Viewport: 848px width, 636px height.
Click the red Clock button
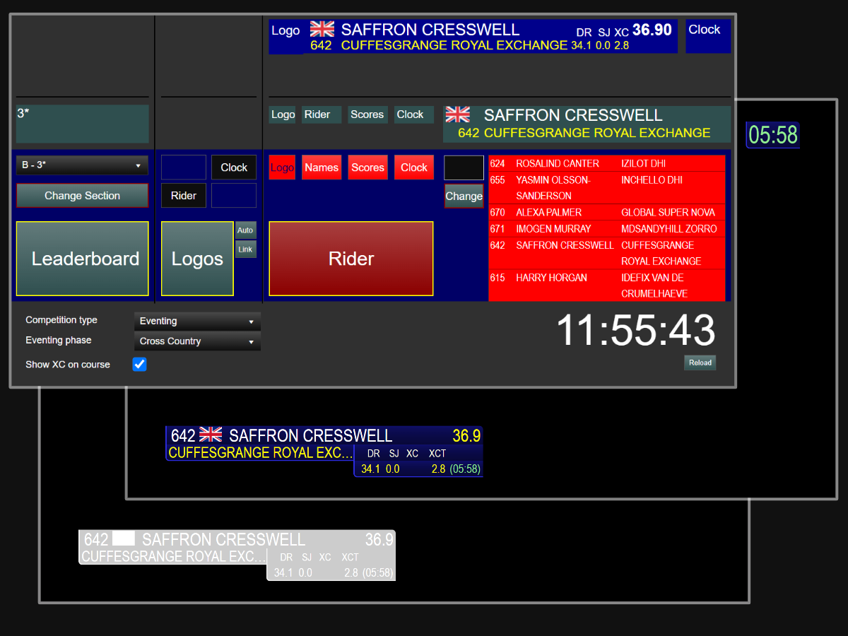[x=413, y=167]
